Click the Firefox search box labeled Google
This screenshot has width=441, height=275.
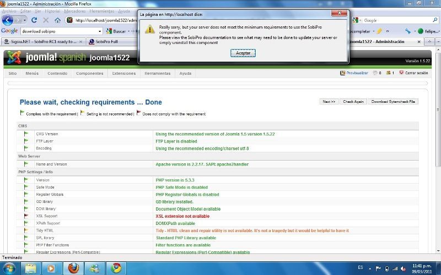[x=396, y=20]
